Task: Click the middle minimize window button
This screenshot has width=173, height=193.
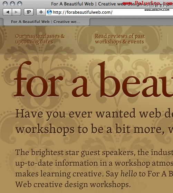Action: tap(12, 4)
